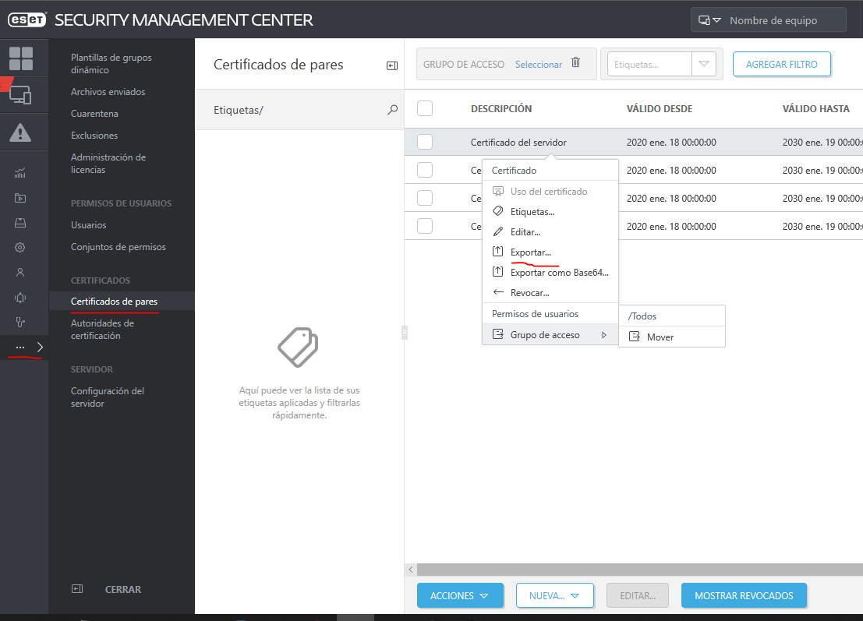This screenshot has height=621, width=863.
Task: Toggle the select-all checkbox in table header
Action: point(425,108)
